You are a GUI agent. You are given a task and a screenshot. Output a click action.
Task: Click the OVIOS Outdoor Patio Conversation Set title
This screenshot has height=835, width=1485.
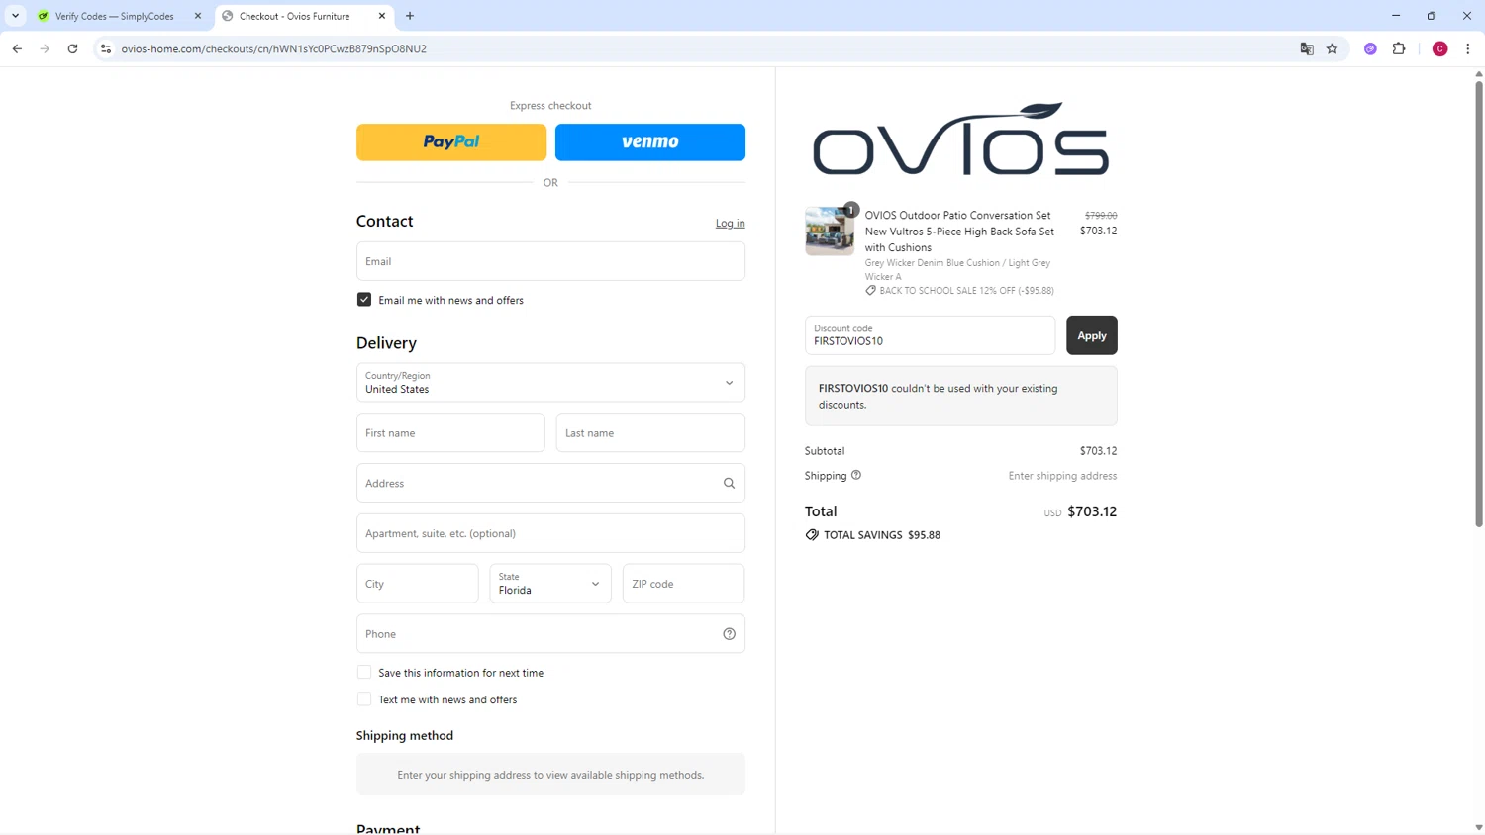pos(959,232)
